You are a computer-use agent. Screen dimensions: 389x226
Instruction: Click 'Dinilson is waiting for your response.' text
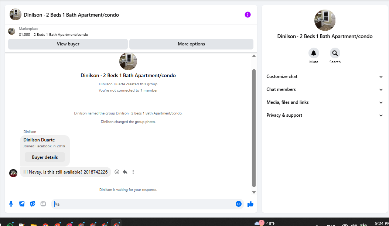[128, 190]
